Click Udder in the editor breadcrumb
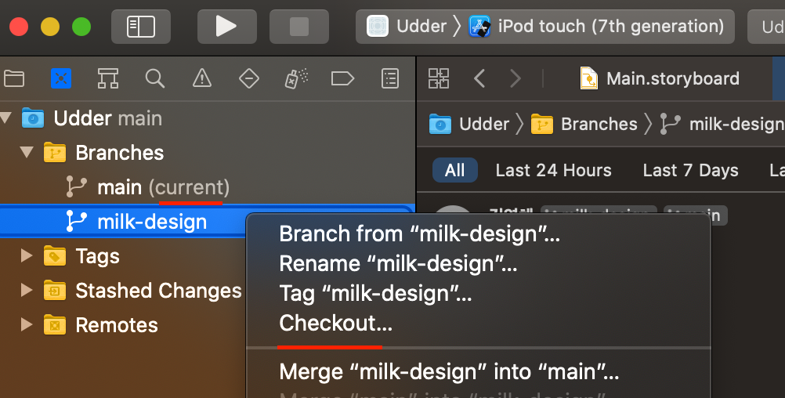This screenshot has width=785, height=398. click(469, 124)
